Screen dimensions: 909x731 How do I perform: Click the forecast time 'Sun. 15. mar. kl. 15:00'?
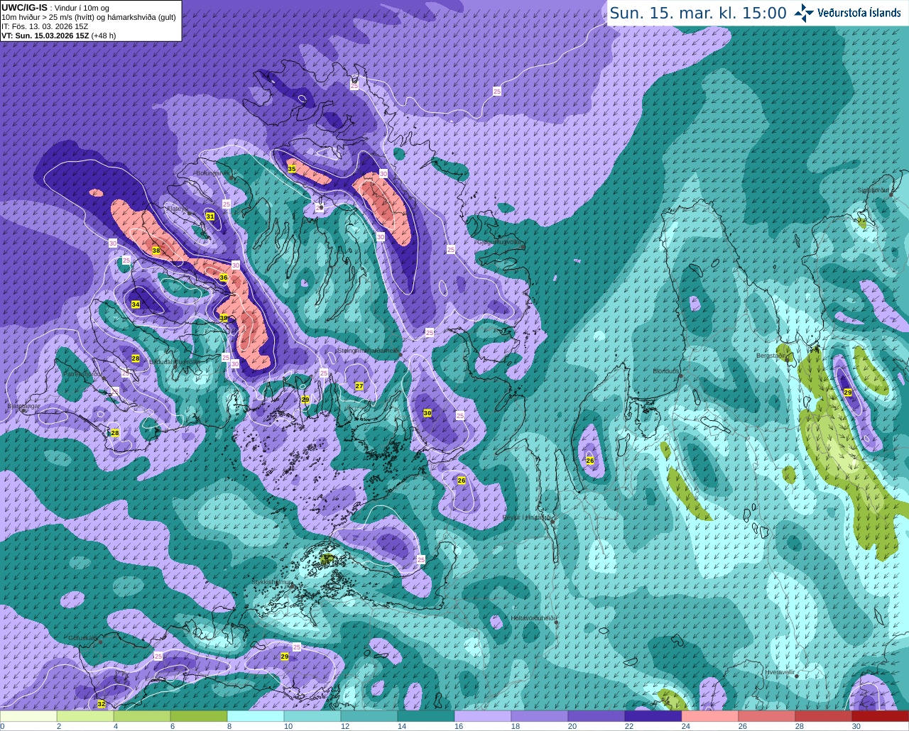pyautogui.click(x=698, y=13)
